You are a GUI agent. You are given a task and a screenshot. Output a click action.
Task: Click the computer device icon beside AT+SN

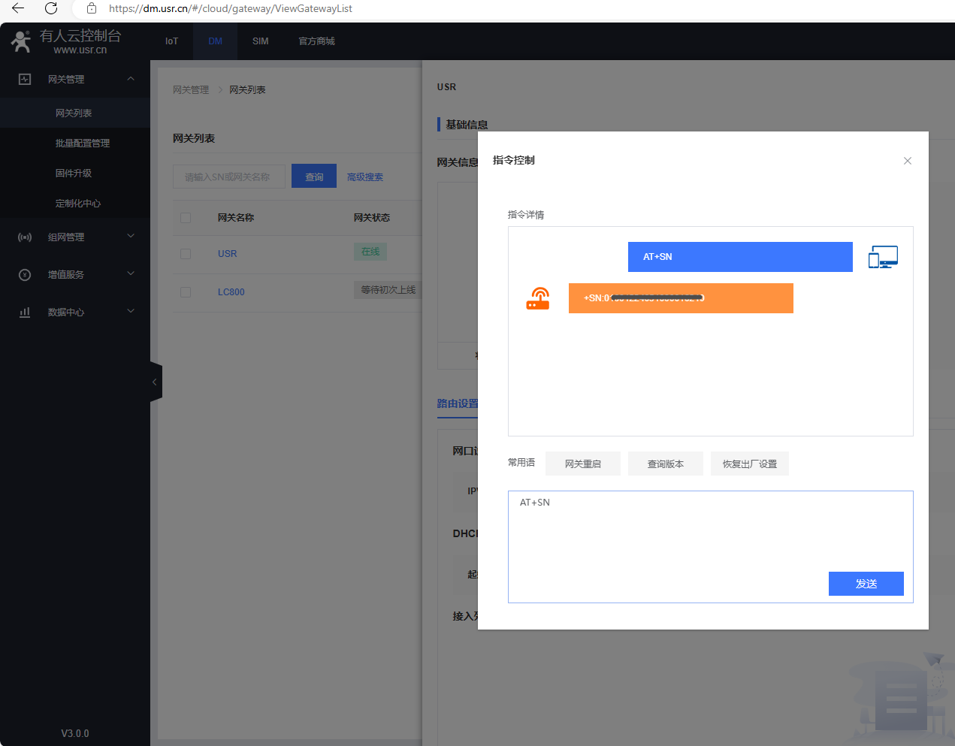(883, 257)
